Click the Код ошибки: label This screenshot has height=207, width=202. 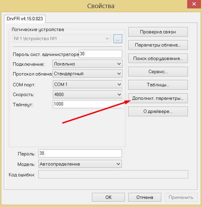tap(22, 175)
